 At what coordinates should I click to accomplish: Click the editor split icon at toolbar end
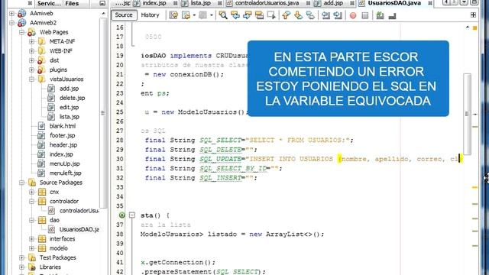coord(473,15)
